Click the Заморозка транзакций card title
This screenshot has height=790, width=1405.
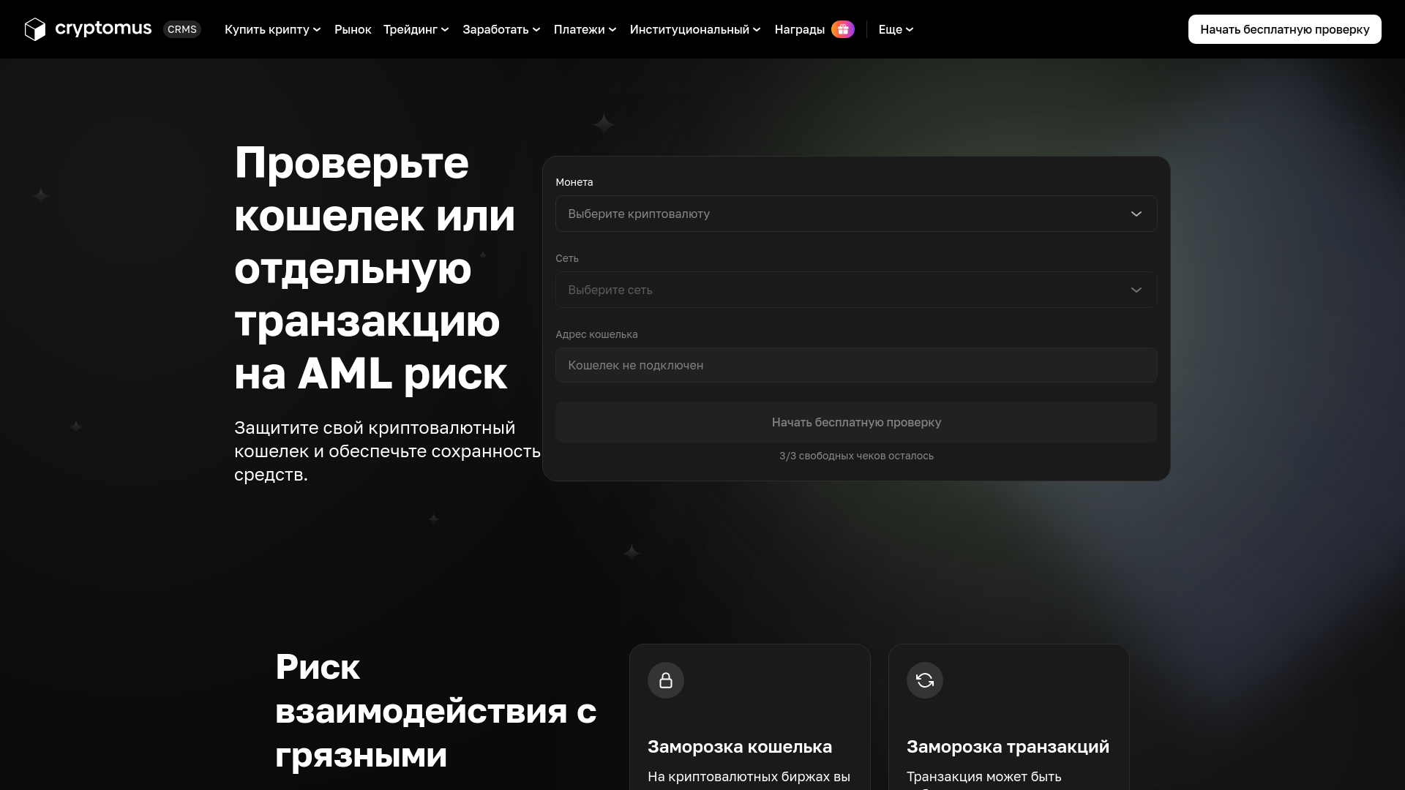click(1008, 747)
